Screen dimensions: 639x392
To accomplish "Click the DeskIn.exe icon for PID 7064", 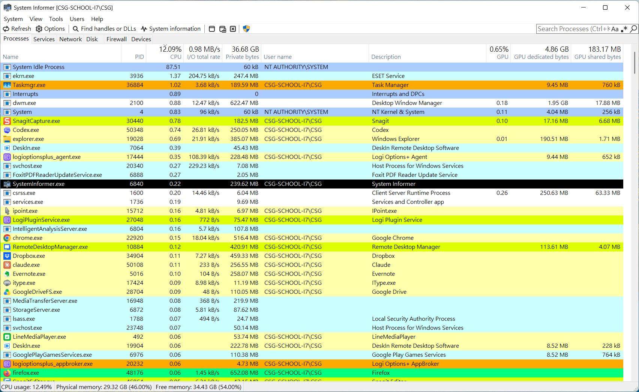I will [7, 148].
